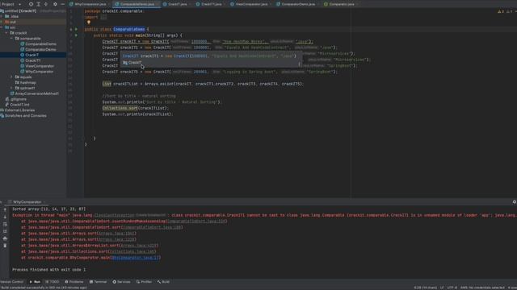Switch to CrackIT1.java editor tab
The height and width of the screenshot is (290, 517).
(209, 4)
